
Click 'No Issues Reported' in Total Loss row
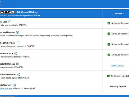[x=120, y=23]
